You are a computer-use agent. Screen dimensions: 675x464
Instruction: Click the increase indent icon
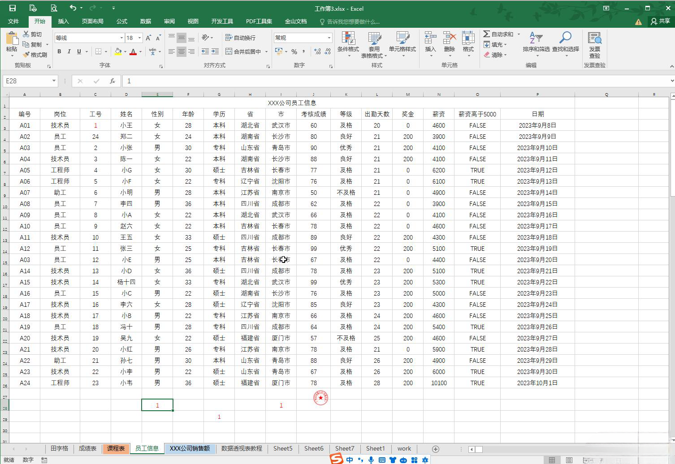(215, 52)
